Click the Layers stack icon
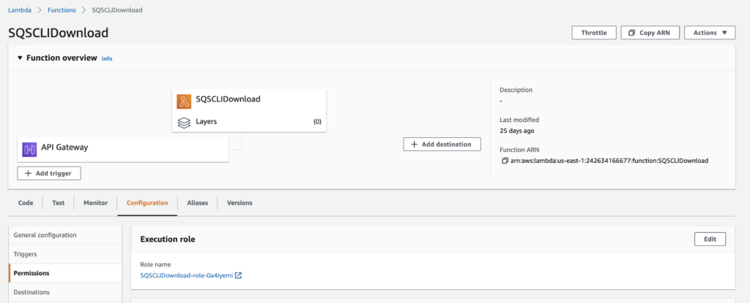 (x=185, y=122)
